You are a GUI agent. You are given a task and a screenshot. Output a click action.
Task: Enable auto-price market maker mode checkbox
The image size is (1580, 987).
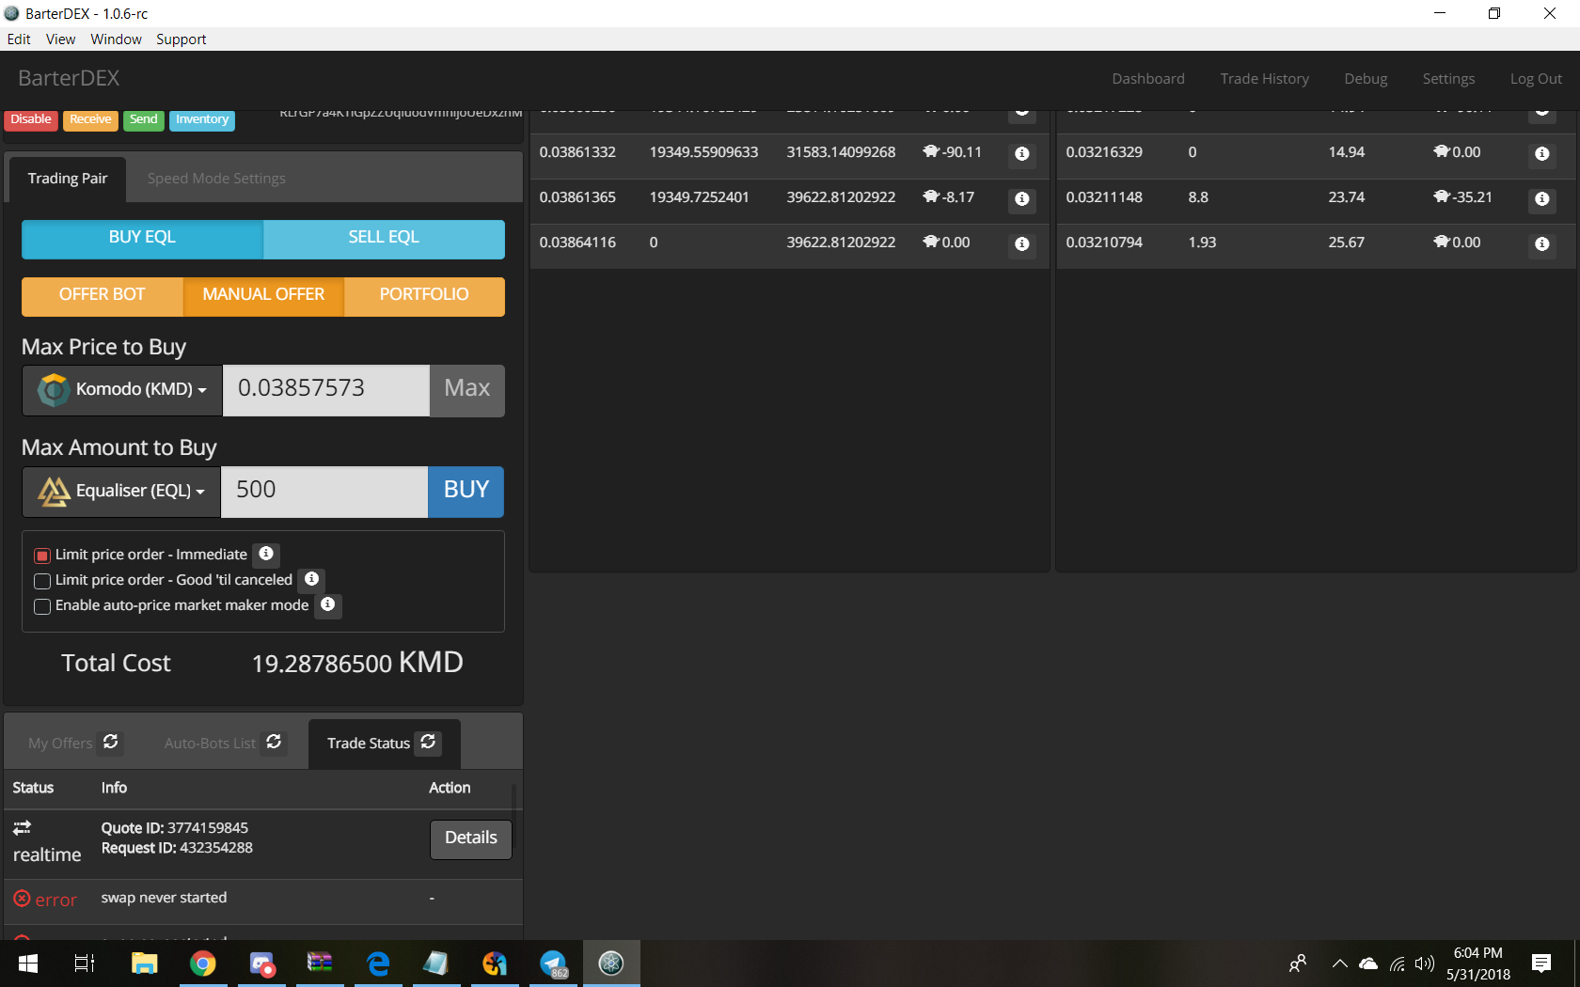(42, 606)
